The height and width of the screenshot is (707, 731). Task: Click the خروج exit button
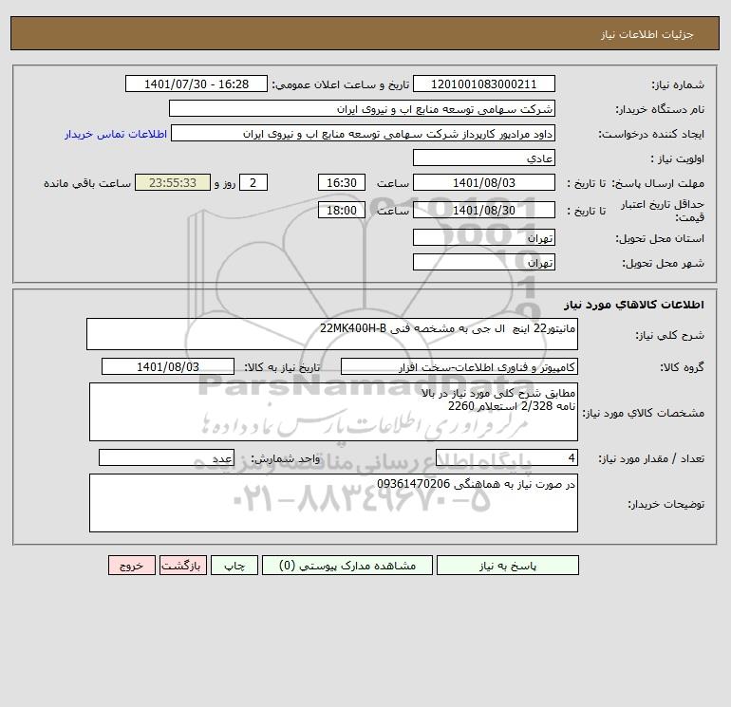pos(131,566)
